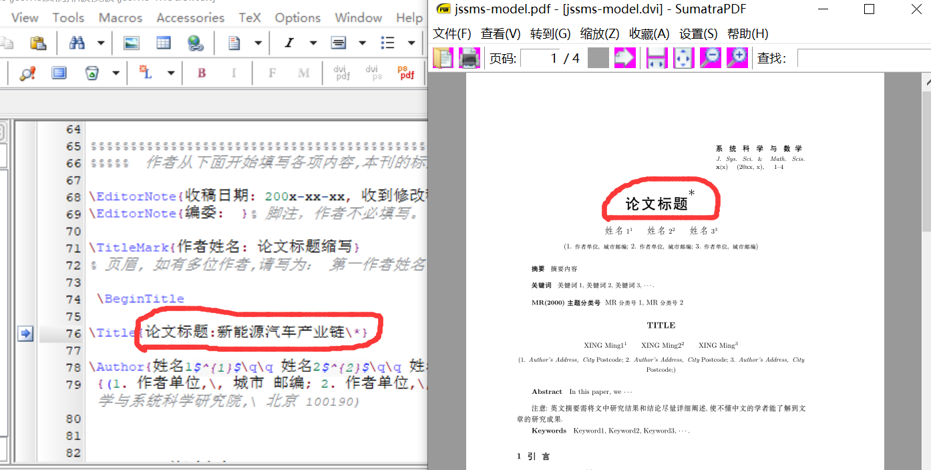Click the blue window panel icon

pos(59,73)
